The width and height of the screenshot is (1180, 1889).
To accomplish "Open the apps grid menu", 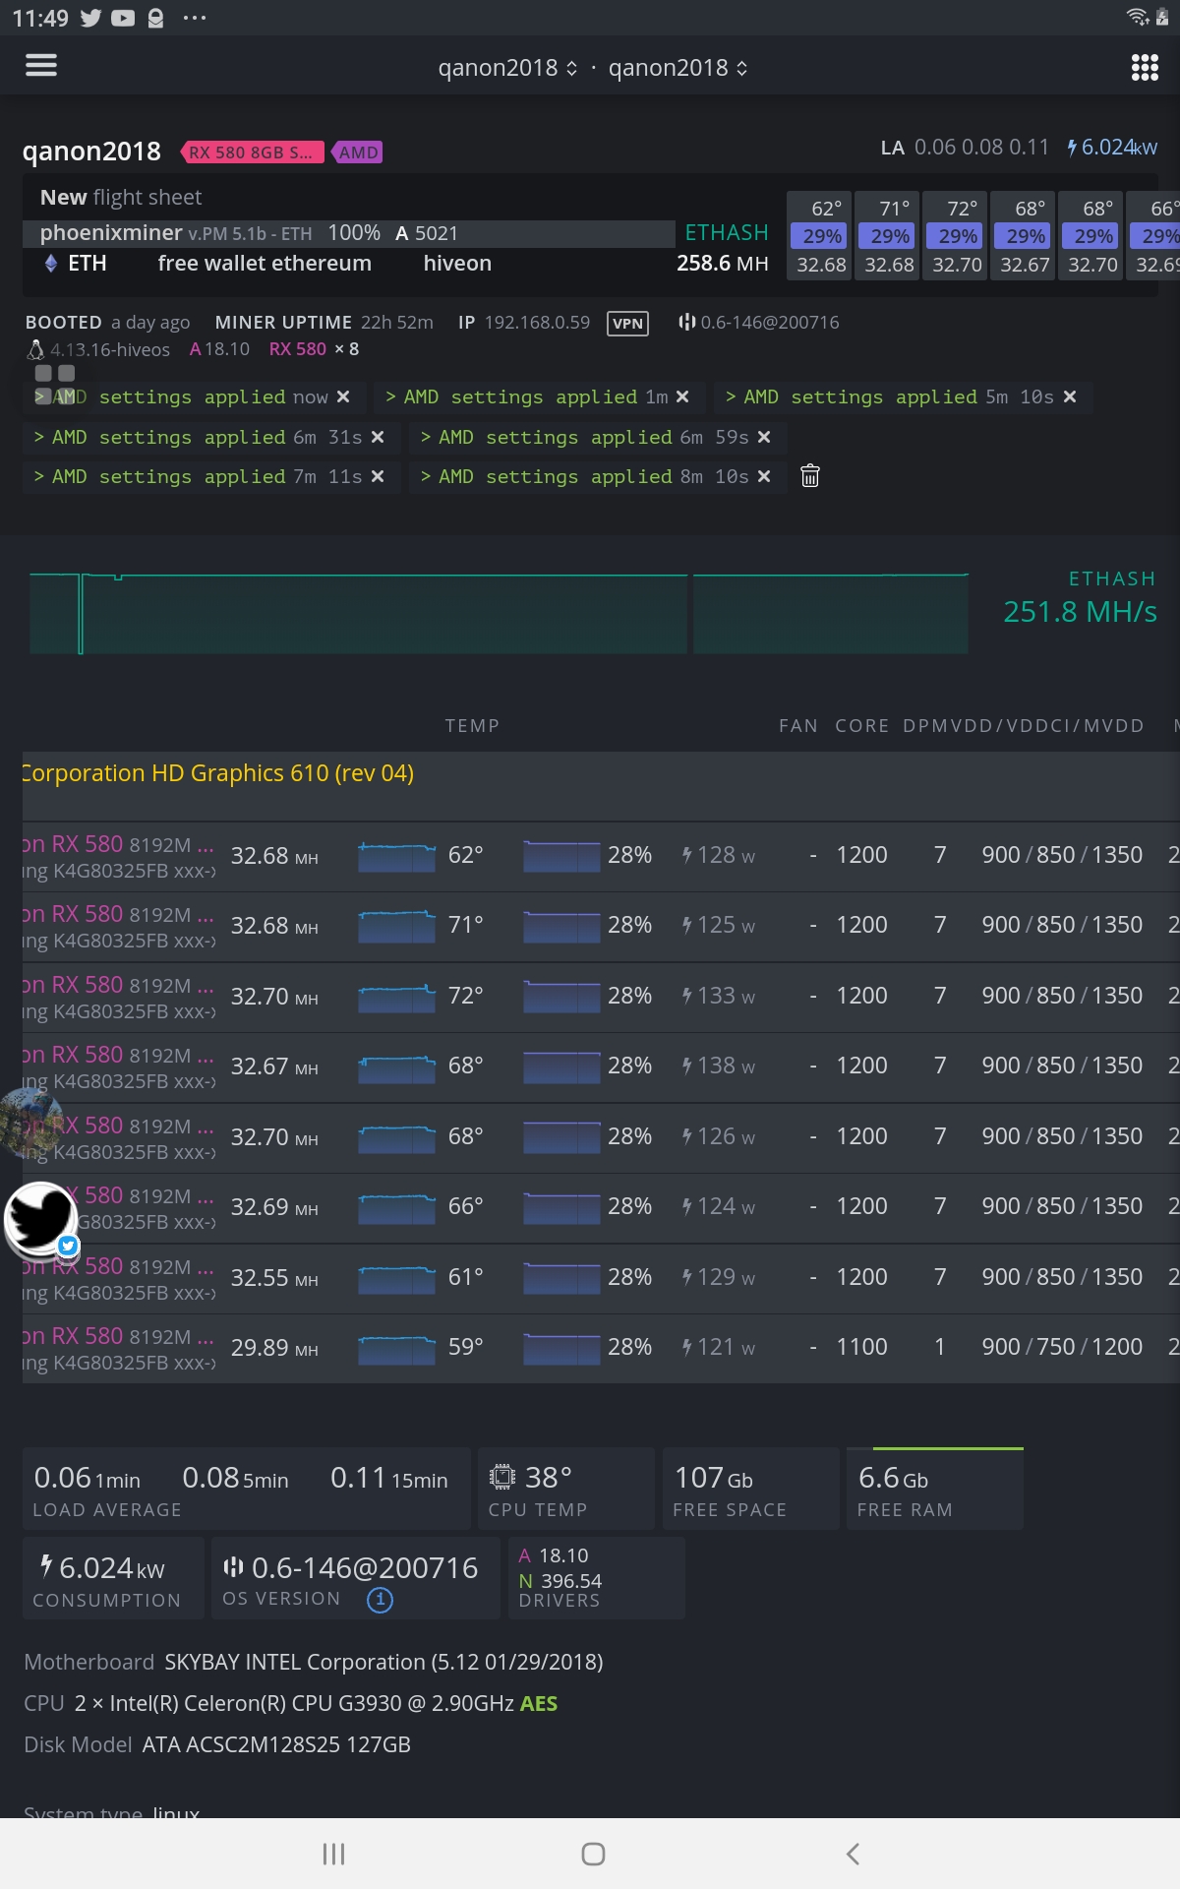I will click(x=1145, y=67).
